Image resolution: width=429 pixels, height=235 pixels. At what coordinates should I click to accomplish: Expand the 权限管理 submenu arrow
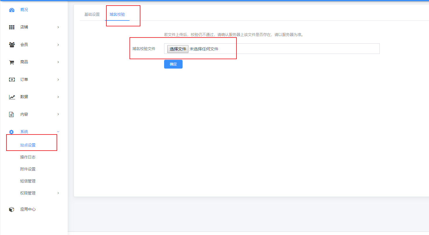pyautogui.click(x=58, y=193)
